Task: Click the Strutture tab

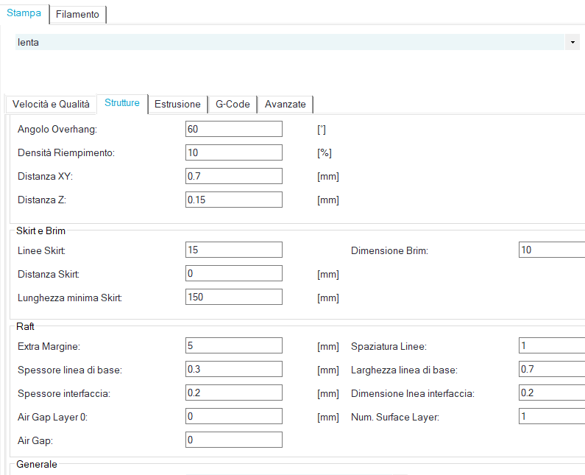Action: 122,103
